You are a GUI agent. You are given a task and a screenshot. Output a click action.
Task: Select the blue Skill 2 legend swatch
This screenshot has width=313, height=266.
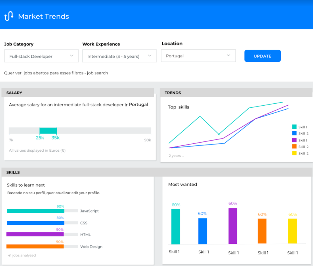[294, 133]
